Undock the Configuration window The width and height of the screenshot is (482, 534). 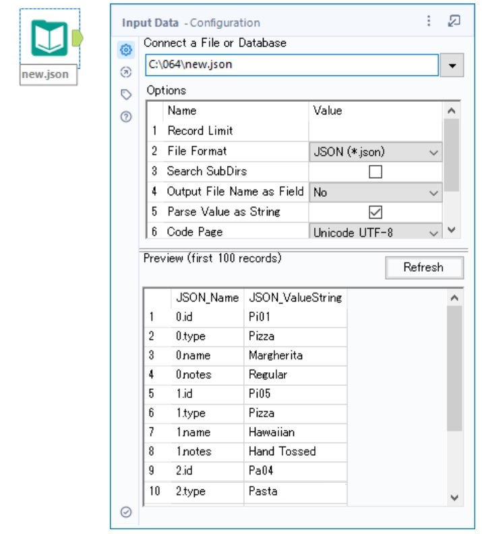(x=454, y=21)
